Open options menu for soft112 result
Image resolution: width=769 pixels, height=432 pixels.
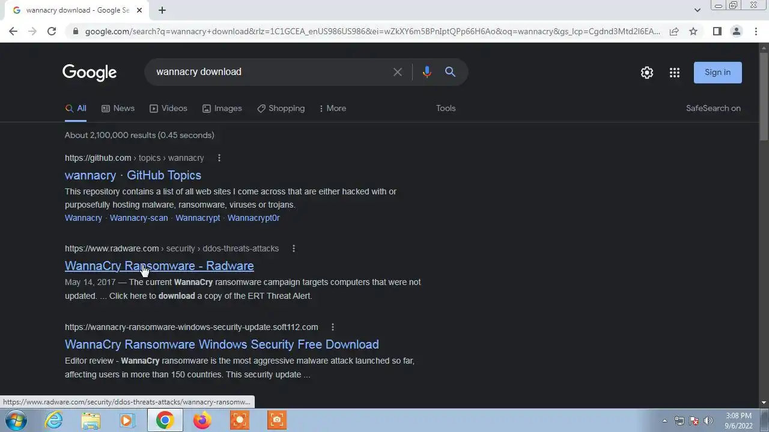pyautogui.click(x=333, y=327)
